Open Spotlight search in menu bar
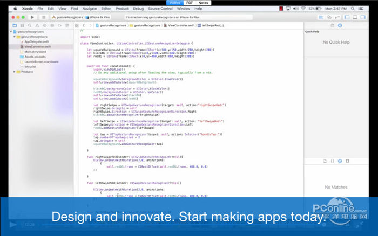The height and width of the screenshot is (236, 378). (x=353, y=9)
